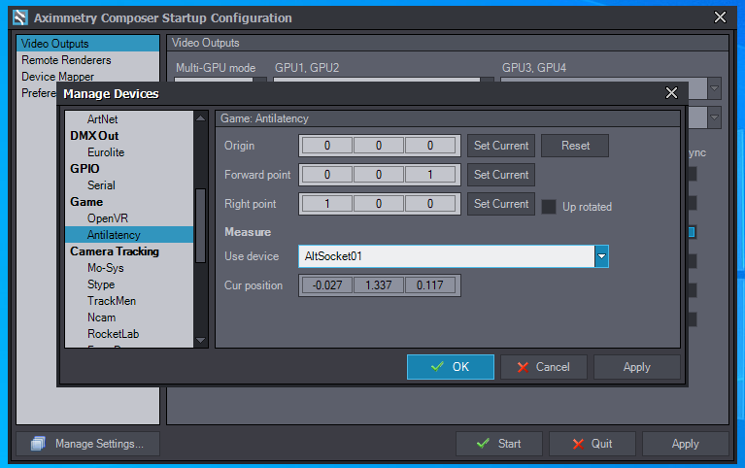The height and width of the screenshot is (468, 745).
Task: Select TrackMen tracking device
Action: (x=129, y=301)
